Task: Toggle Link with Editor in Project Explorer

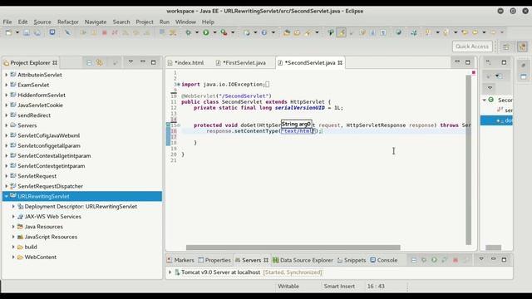Action: [x=100, y=63]
